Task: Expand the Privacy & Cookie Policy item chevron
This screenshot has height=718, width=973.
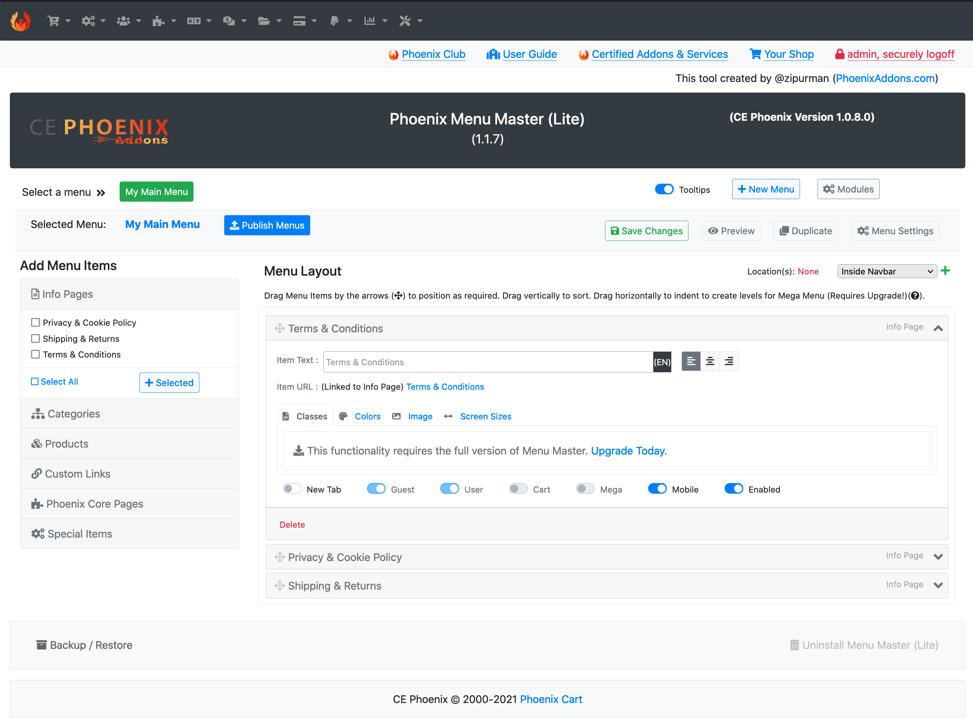Action: click(x=938, y=557)
